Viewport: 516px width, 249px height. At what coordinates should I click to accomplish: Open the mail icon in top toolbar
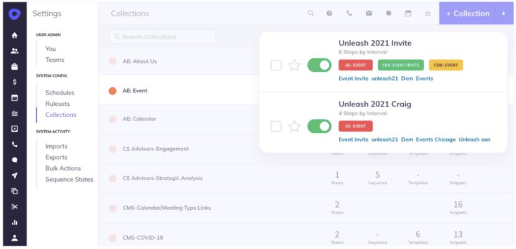click(369, 13)
